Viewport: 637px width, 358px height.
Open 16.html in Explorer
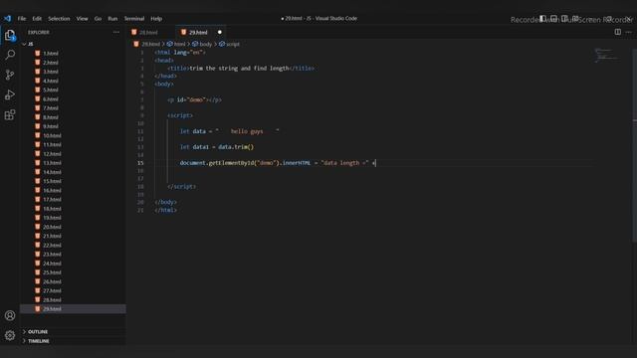pyautogui.click(x=52, y=190)
